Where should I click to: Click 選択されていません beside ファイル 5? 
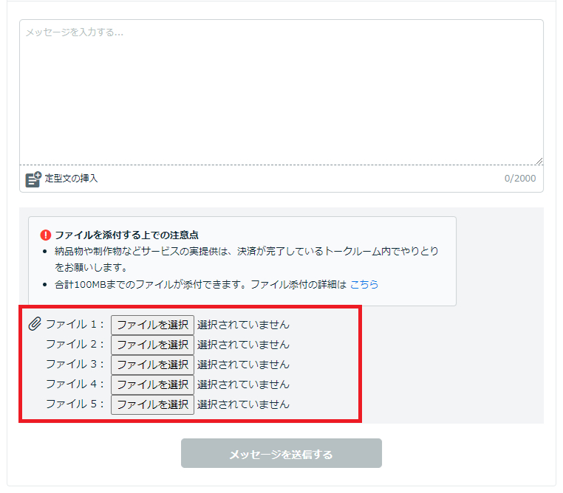[243, 404]
